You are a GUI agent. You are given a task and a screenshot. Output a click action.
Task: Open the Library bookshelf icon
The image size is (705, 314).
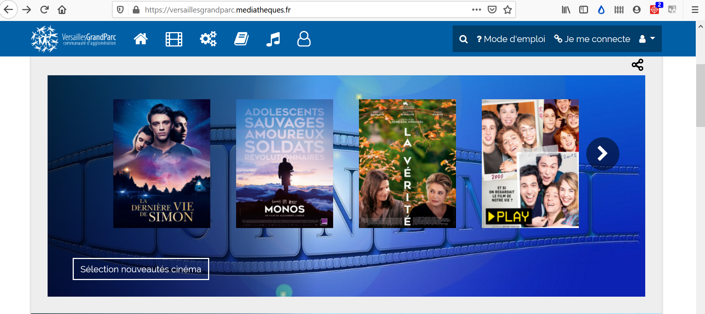pyautogui.click(x=566, y=10)
